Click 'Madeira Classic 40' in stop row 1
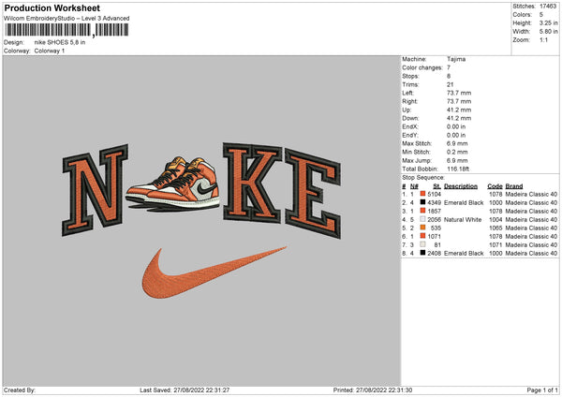This screenshot has height=397, width=562. click(x=531, y=194)
